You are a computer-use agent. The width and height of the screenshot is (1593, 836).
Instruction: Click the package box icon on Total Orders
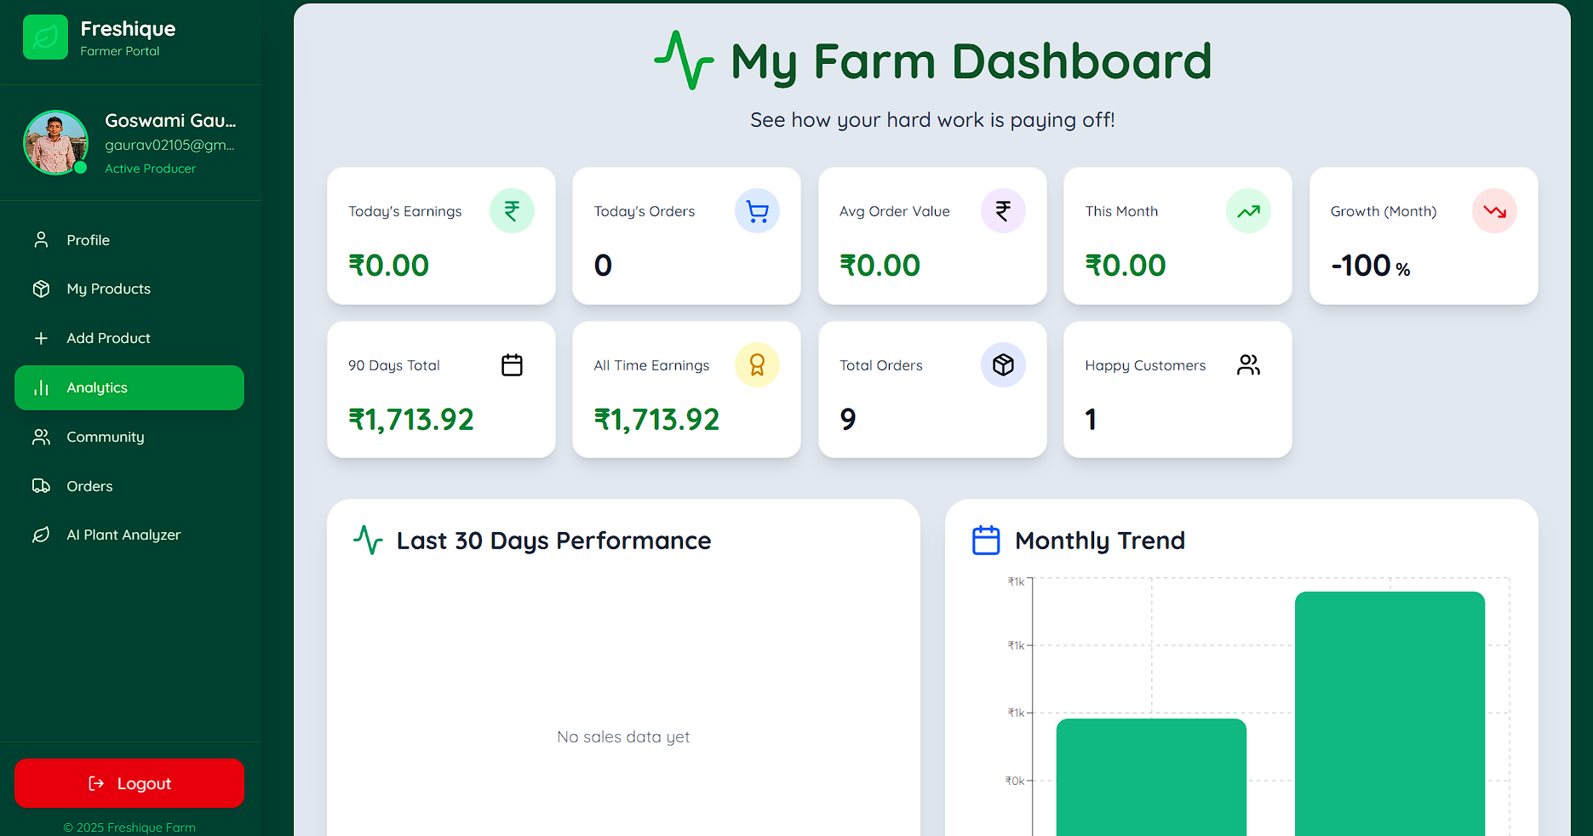click(x=1003, y=364)
